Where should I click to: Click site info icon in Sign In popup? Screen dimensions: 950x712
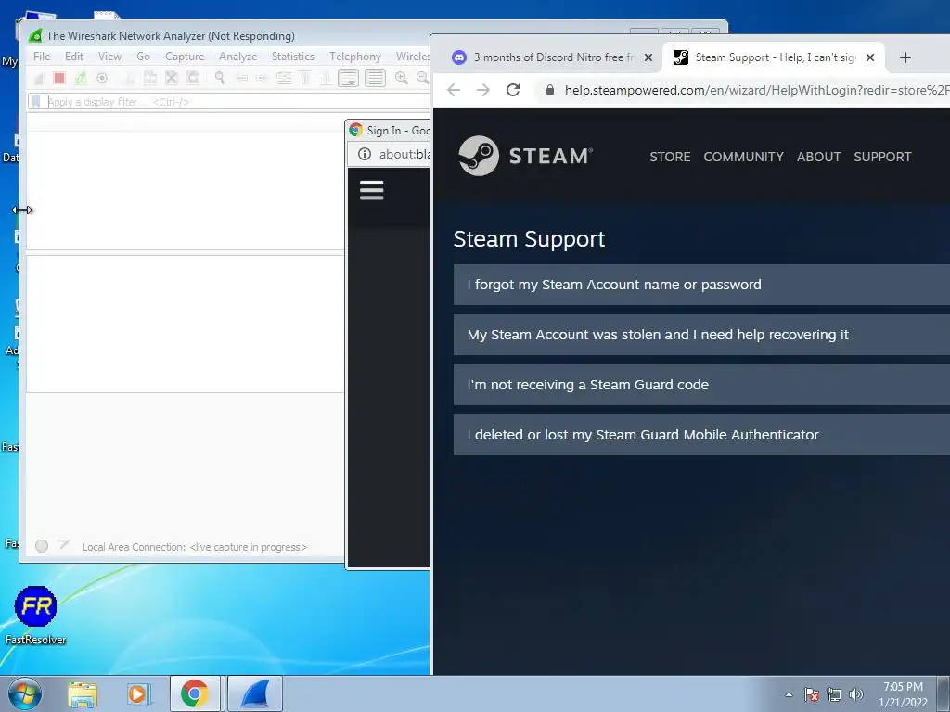(364, 154)
